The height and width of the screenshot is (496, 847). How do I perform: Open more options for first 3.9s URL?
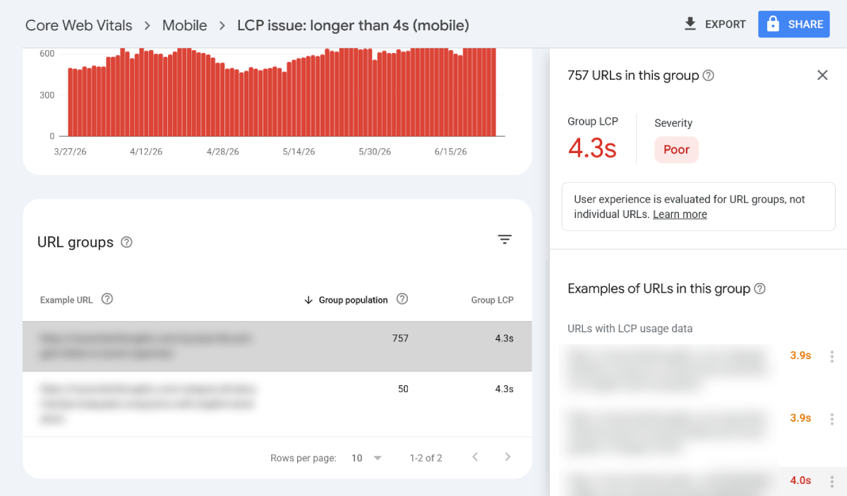click(833, 356)
